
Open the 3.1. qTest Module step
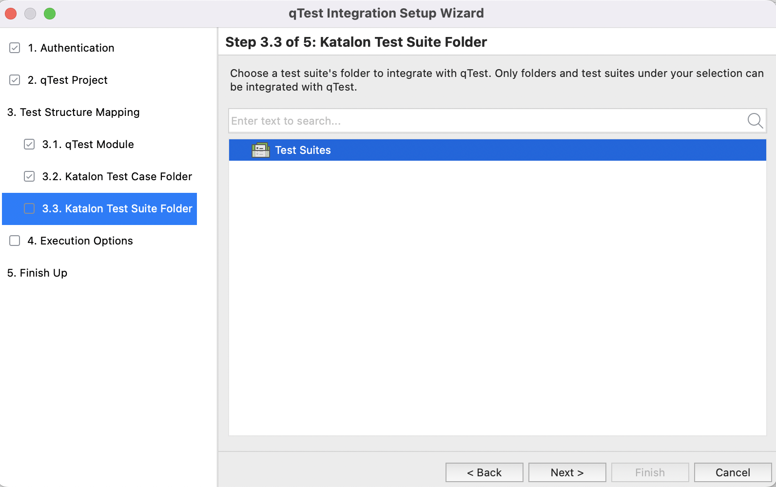coord(88,144)
